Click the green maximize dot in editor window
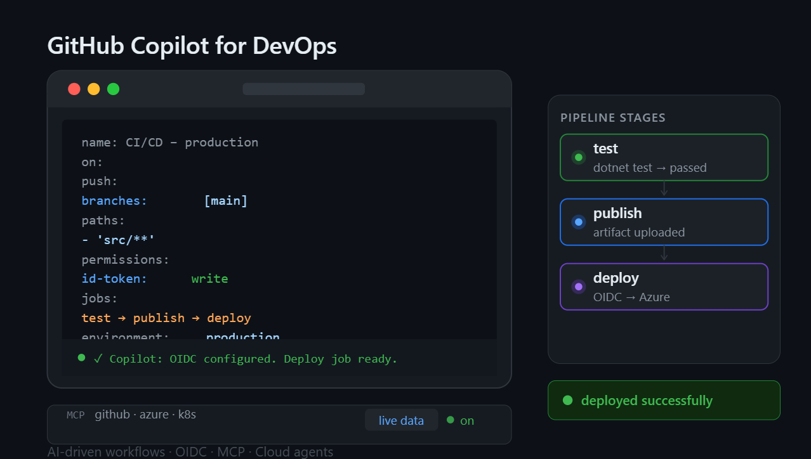Image resolution: width=811 pixels, height=459 pixels. [113, 89]
